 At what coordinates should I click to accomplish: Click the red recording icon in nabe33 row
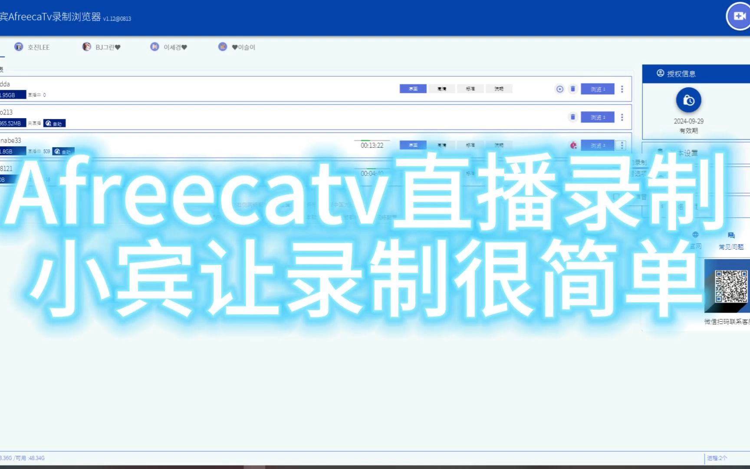(573, 145)
